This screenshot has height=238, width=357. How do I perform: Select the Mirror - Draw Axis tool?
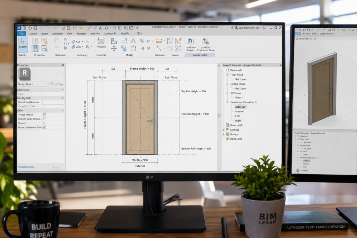coord(142,41)
